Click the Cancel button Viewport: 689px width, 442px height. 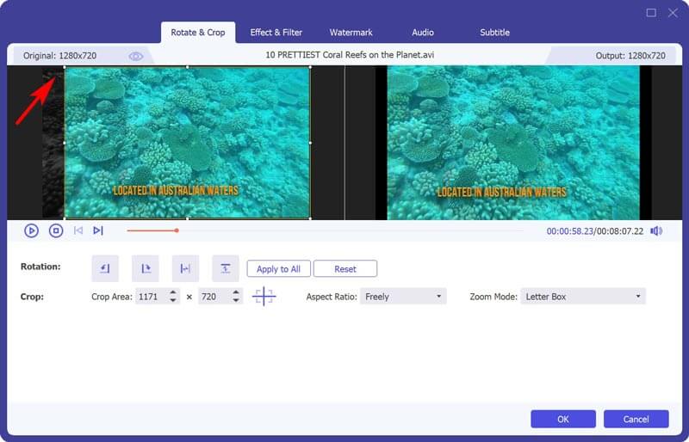[x=636, y=419]
